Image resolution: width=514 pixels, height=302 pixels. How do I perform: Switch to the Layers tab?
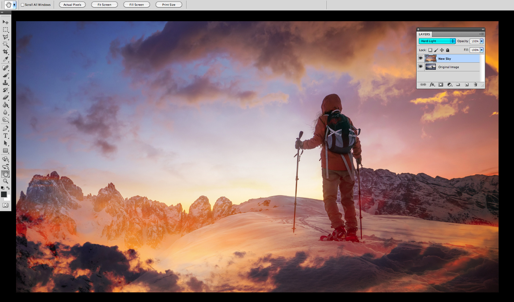[424, 34]
